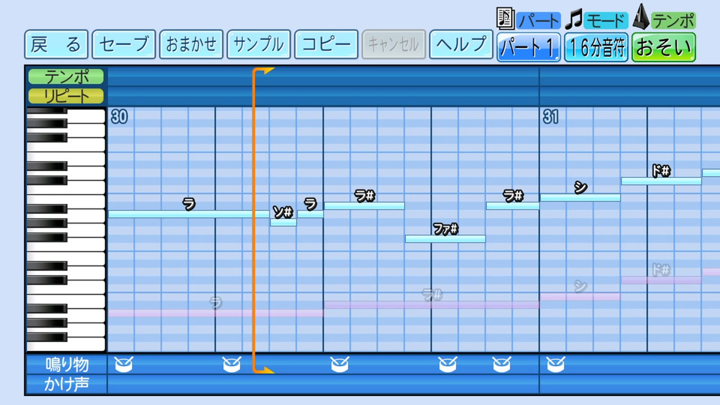Click the drum icon right of the orange cursor
The width and height of the screenshot is (720, 405).
pyautogui.click(x=339, y=364)
